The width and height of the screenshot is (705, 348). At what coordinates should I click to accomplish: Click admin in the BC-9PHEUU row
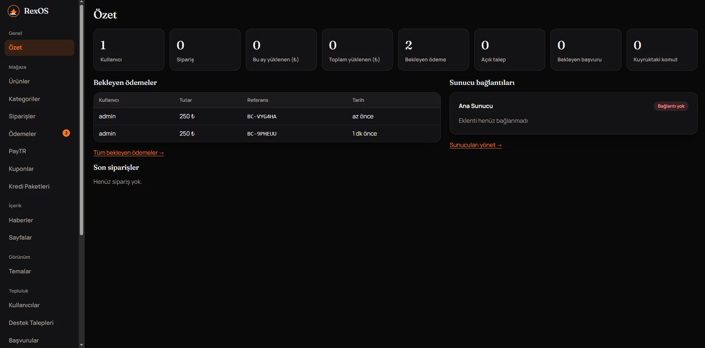tap(107, 133)
